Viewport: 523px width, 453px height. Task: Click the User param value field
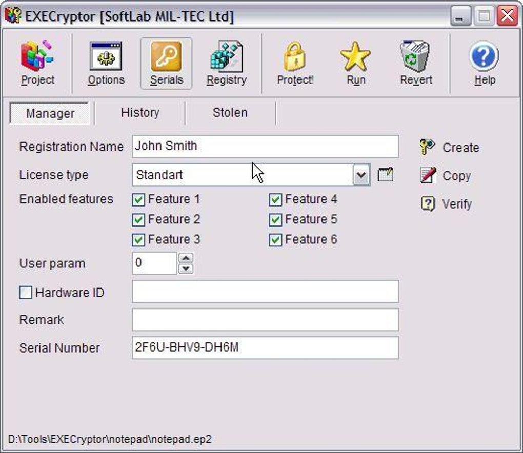click(154, 263)
